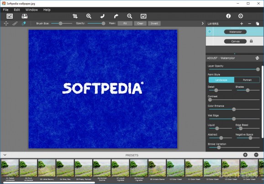Open the Window menu
Screen dimensions: 264x184
click(x=32, y=10)
